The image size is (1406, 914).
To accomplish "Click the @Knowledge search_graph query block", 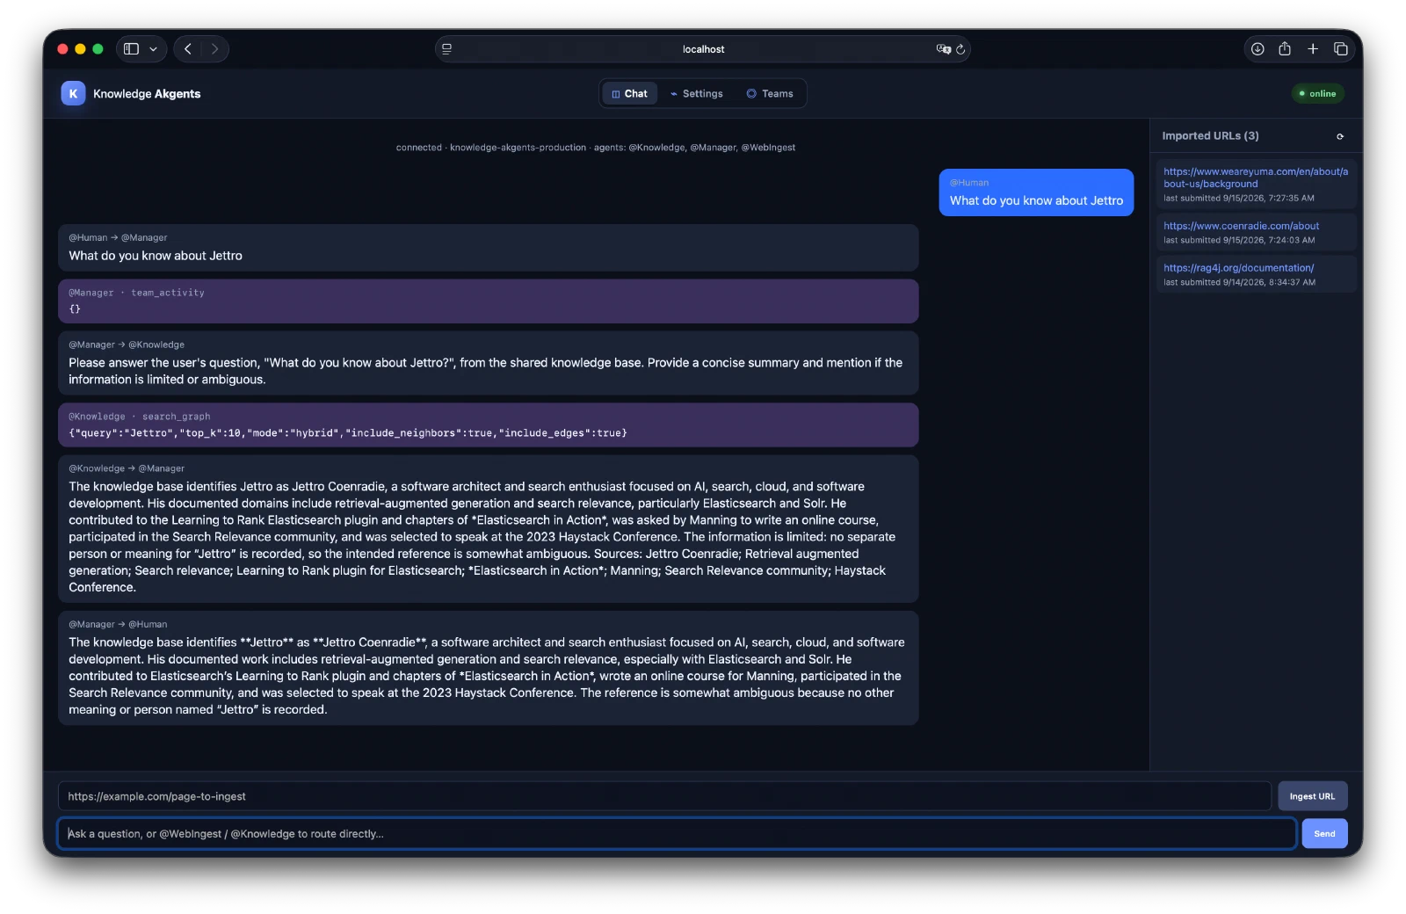I will coord(489,425).
